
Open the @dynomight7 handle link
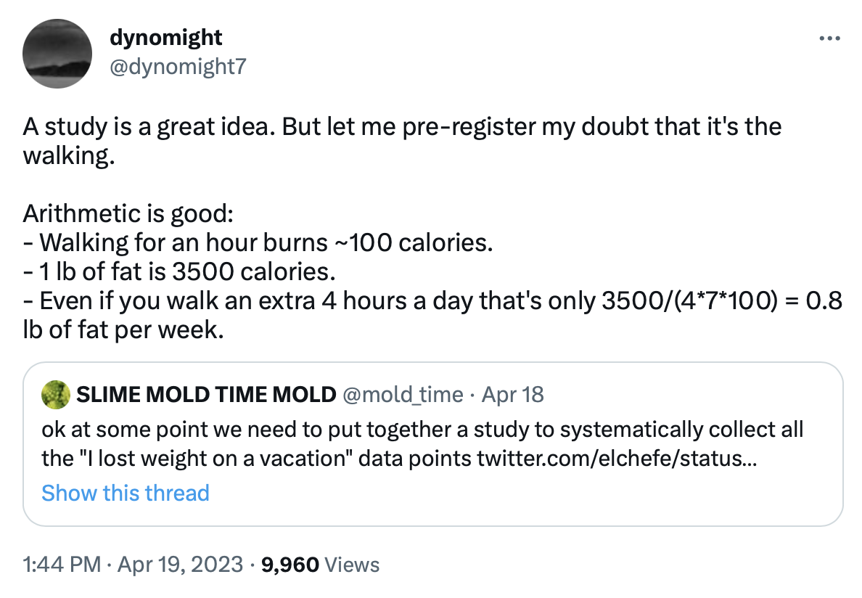[177, 67]
